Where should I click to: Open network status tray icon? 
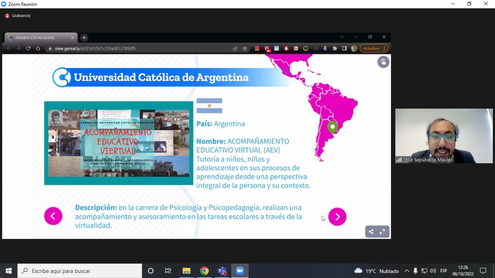424,271
